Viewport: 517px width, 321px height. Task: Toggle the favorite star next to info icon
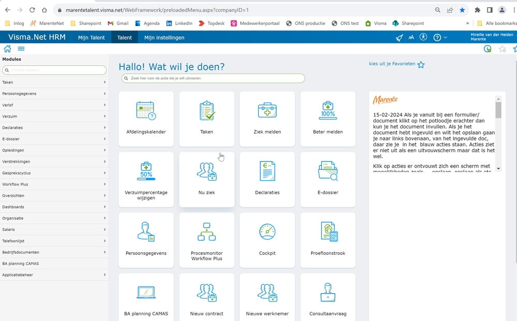502,49
